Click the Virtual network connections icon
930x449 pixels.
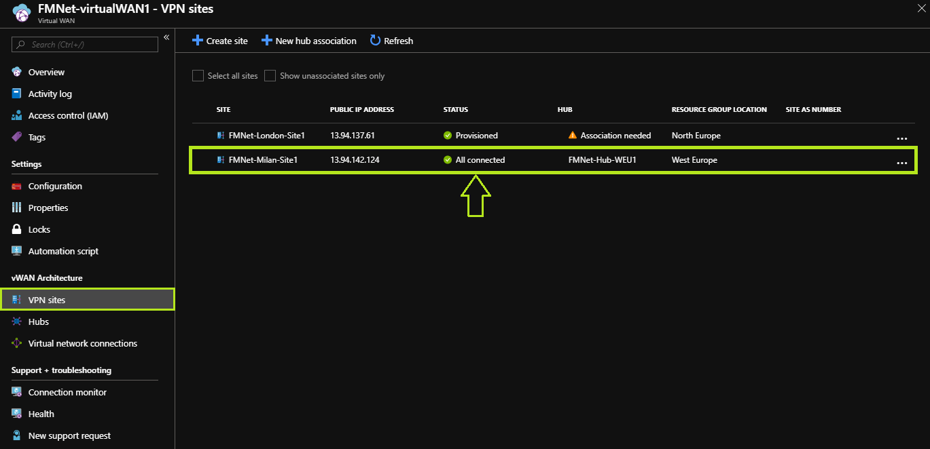[17, 343]
